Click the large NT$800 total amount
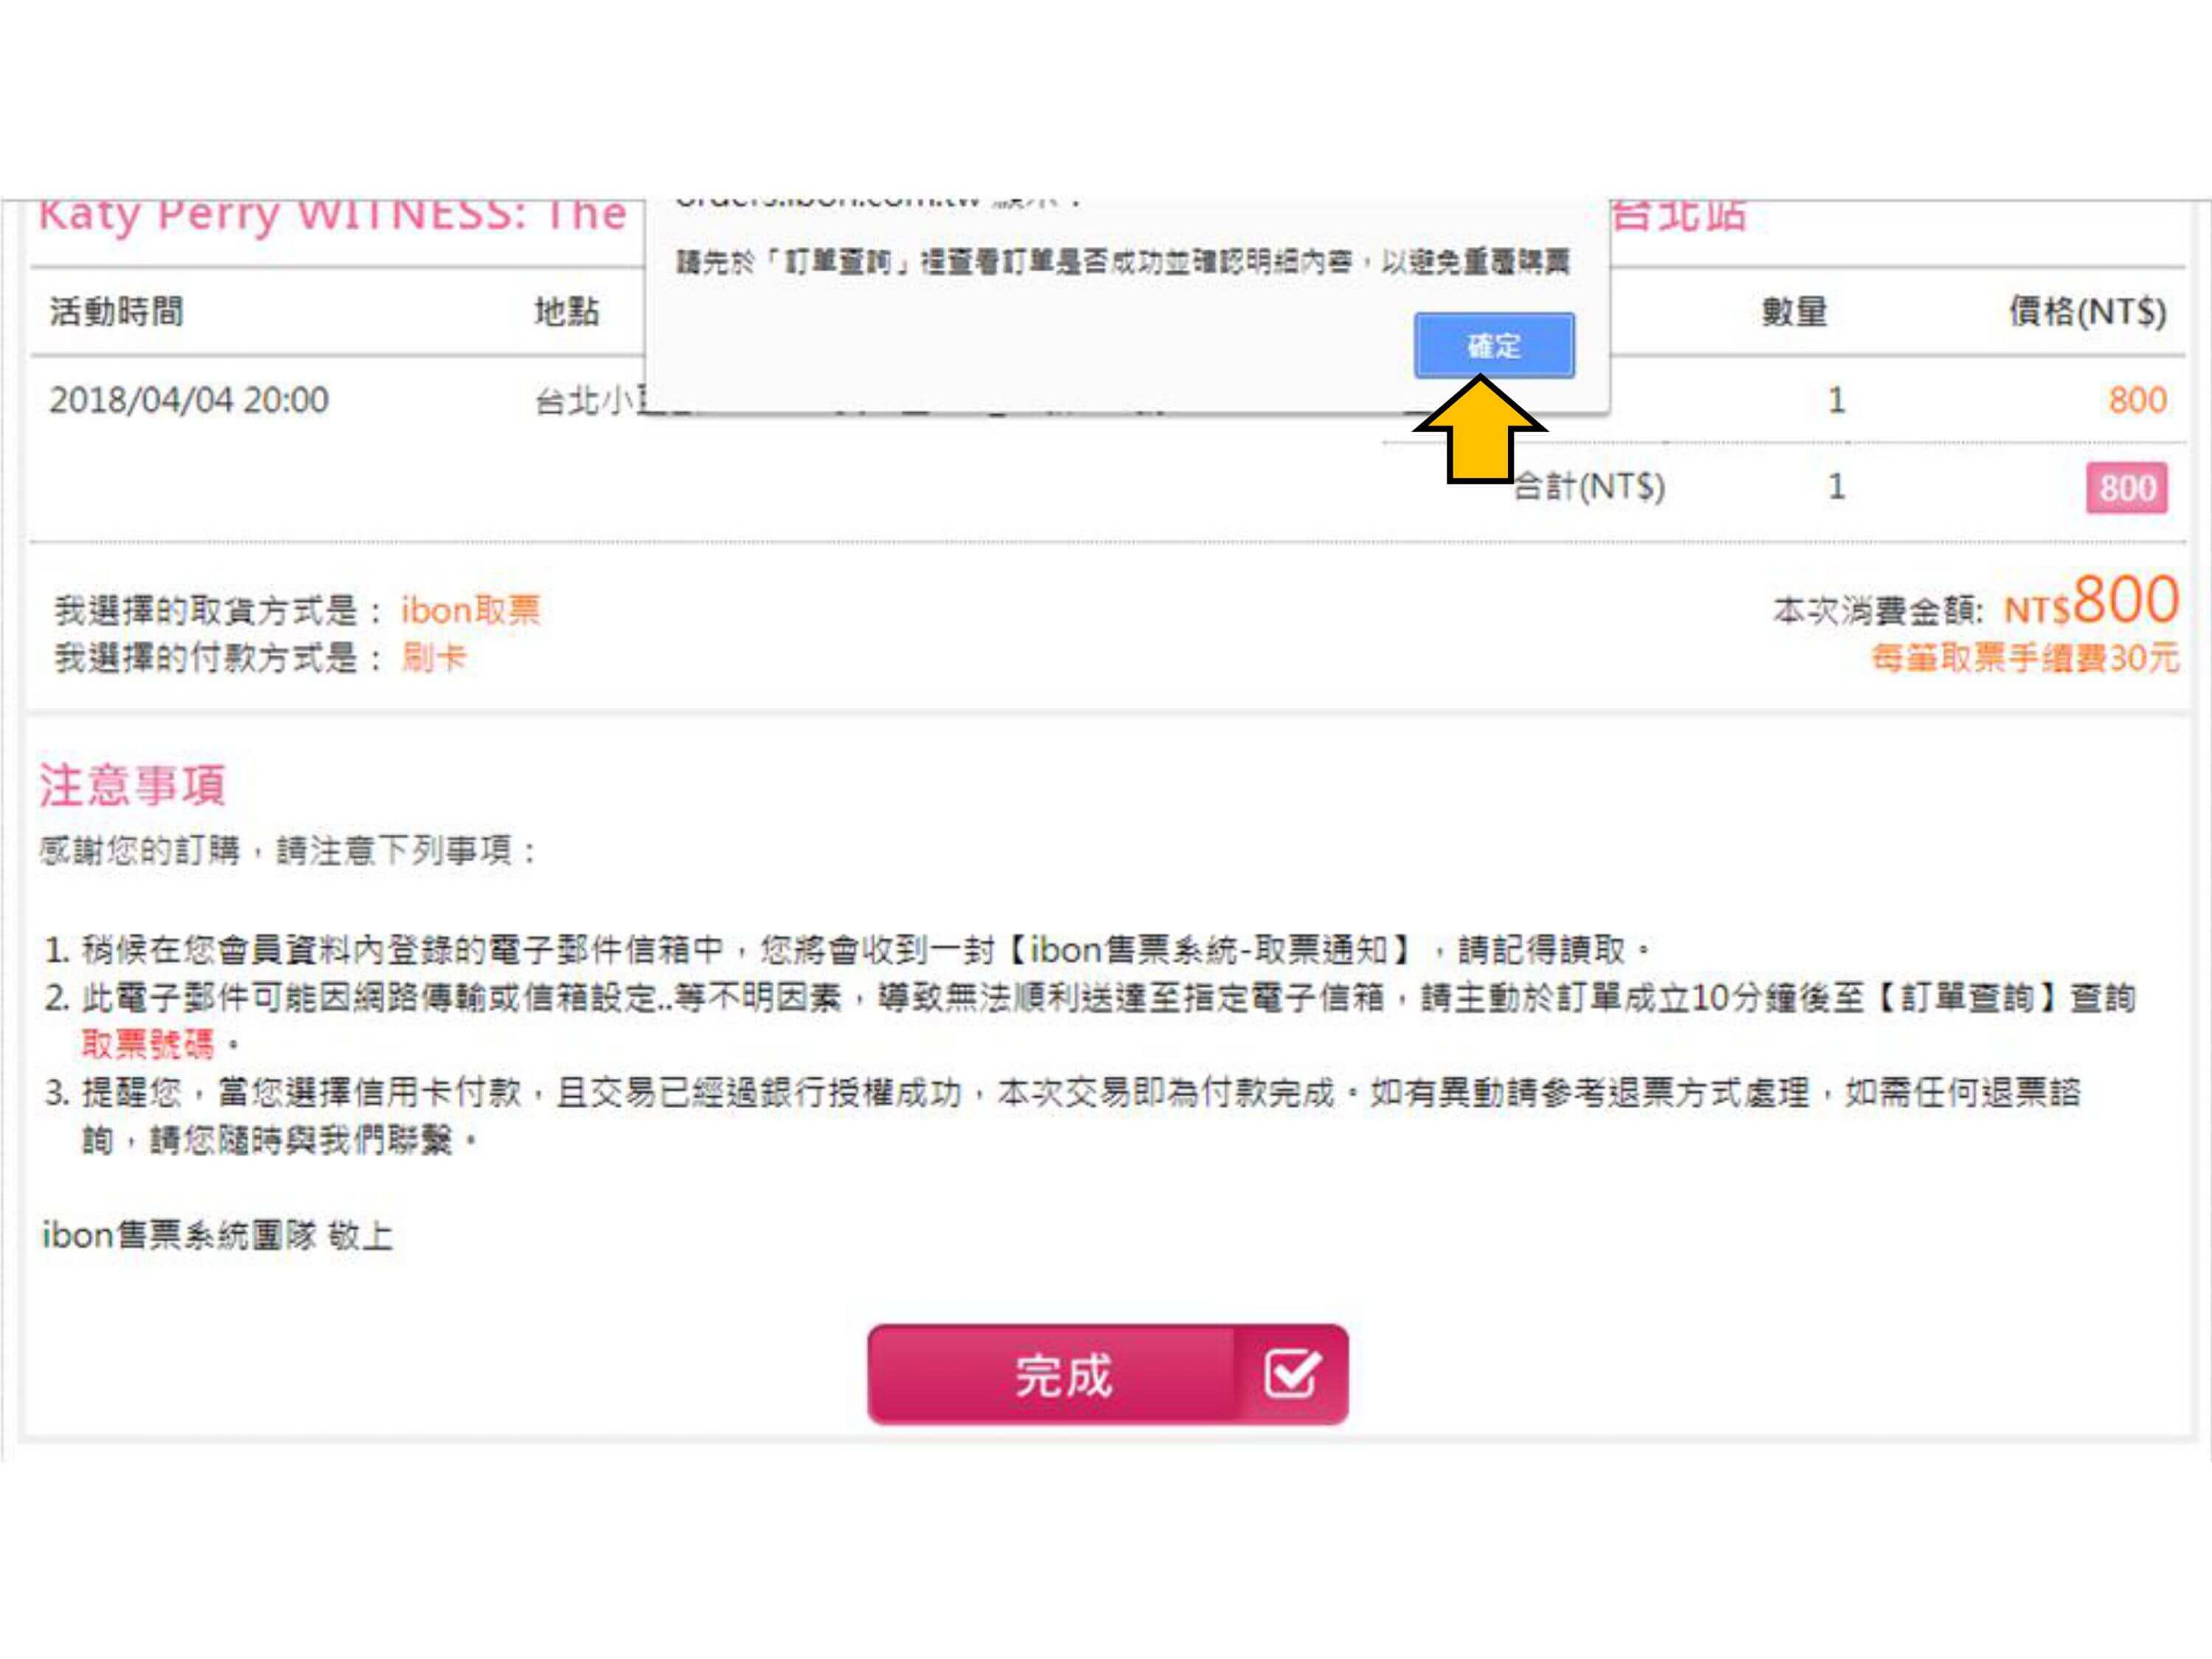 point(2091,601)
